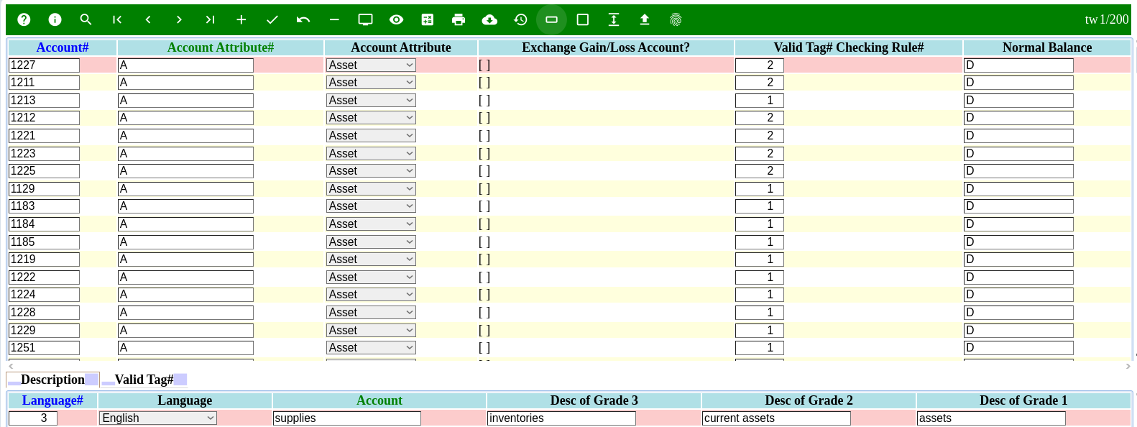This screenshot has height=427, width=1137.
Task: Jump to the last record
Action: coord(210,19)
